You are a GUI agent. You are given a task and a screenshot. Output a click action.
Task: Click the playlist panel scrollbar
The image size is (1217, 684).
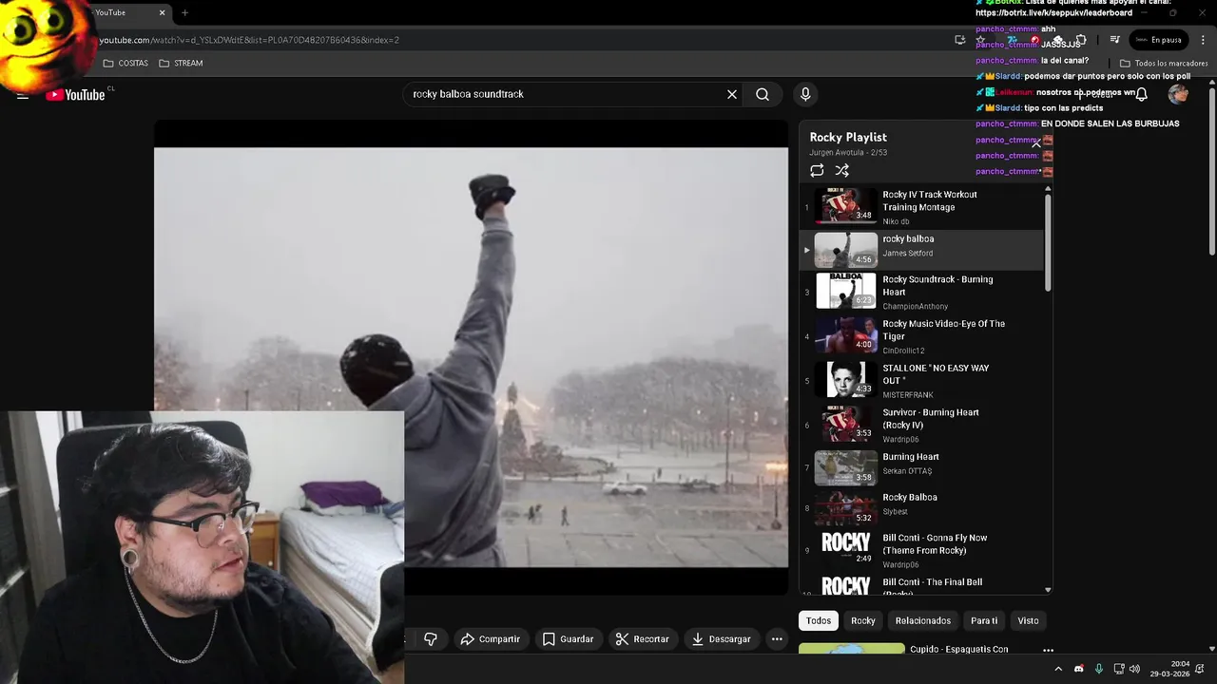1048,242
